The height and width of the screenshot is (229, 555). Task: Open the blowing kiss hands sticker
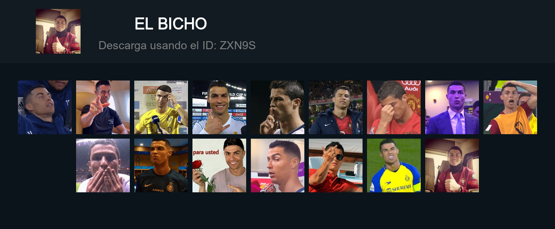click(103, 165)
